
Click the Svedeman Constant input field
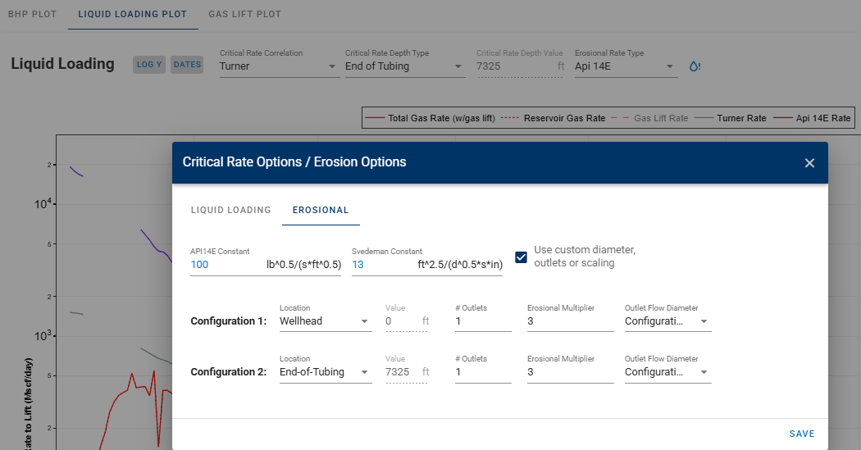382,265
